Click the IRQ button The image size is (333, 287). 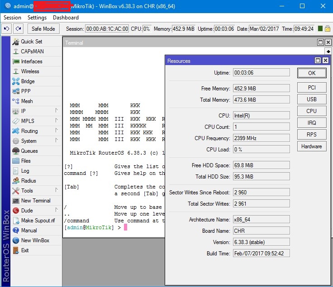[x=312, y=123]
